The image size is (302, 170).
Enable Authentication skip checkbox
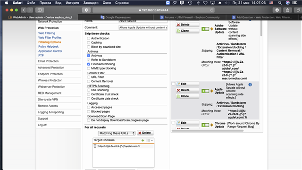89,38
